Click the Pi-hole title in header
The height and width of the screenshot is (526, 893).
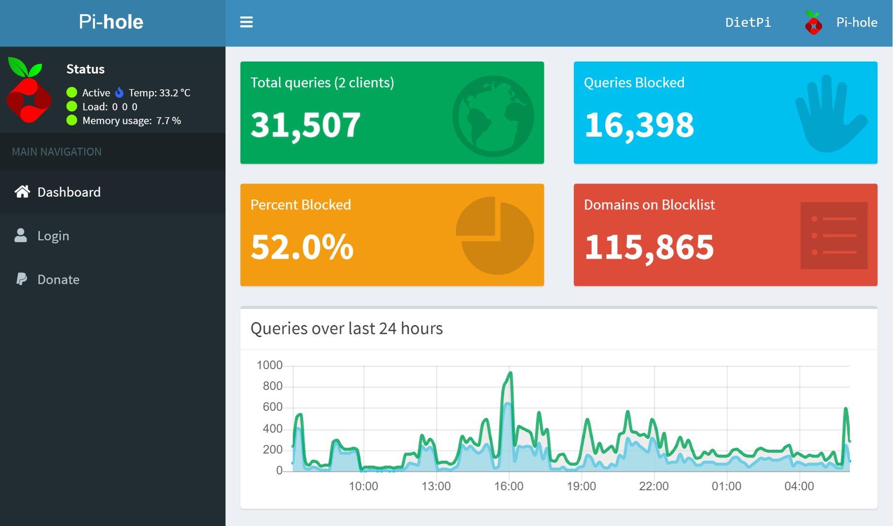pyautogui.click(x=111, y=22)
